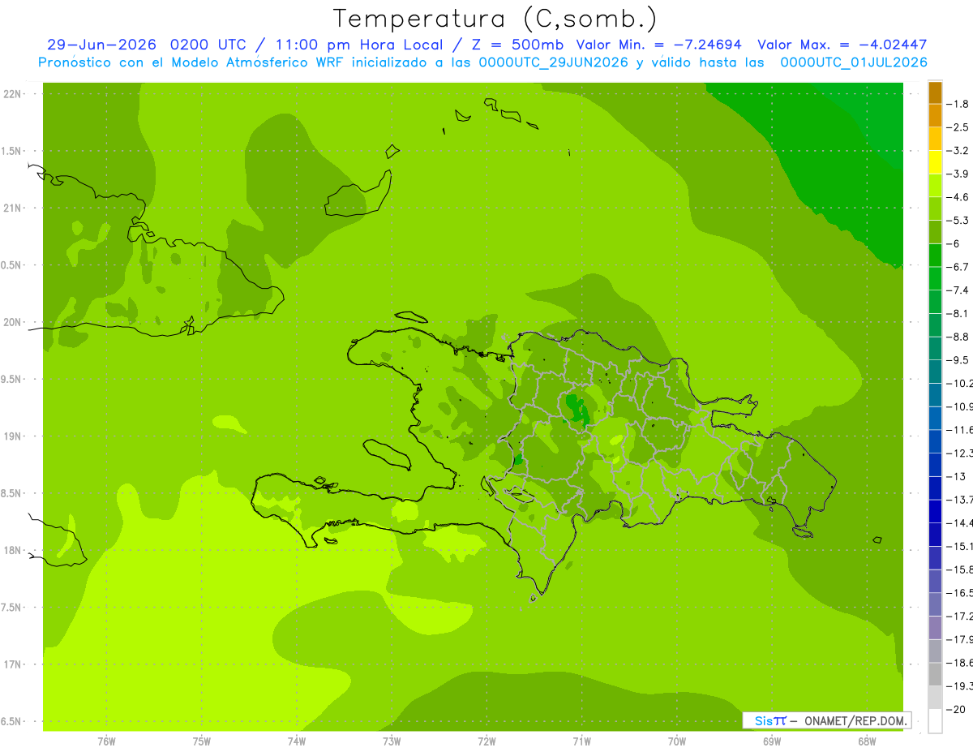Click the 17N latitude label

tap(12, 665)
